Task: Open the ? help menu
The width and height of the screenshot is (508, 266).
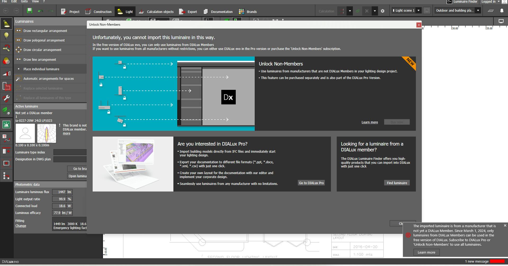Action: click(44, 1)
